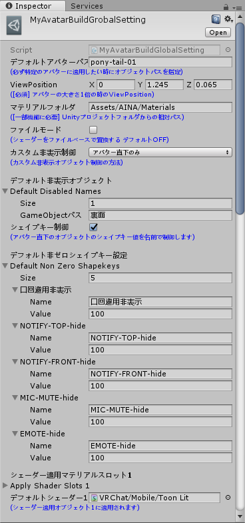Edit the Value field under NOTIFY-TOP-hide
This screenshot has width=245, height=523.
point(160,350)
